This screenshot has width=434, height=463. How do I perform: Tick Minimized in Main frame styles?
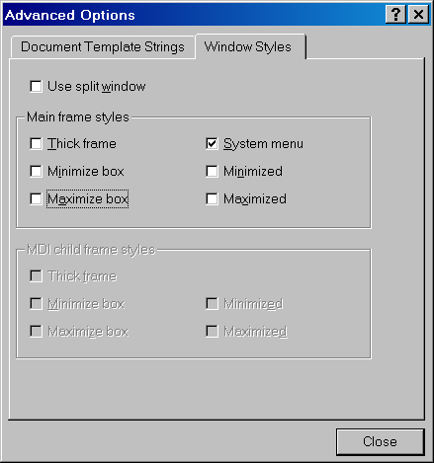212,172
